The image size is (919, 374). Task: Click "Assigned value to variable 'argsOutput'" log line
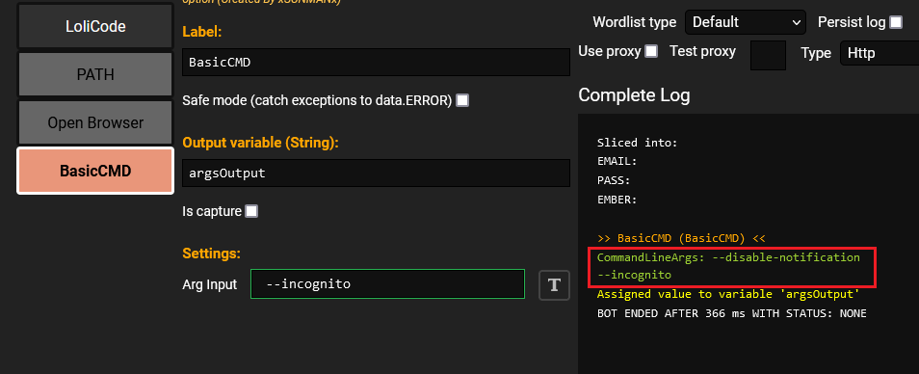point(728,294)
